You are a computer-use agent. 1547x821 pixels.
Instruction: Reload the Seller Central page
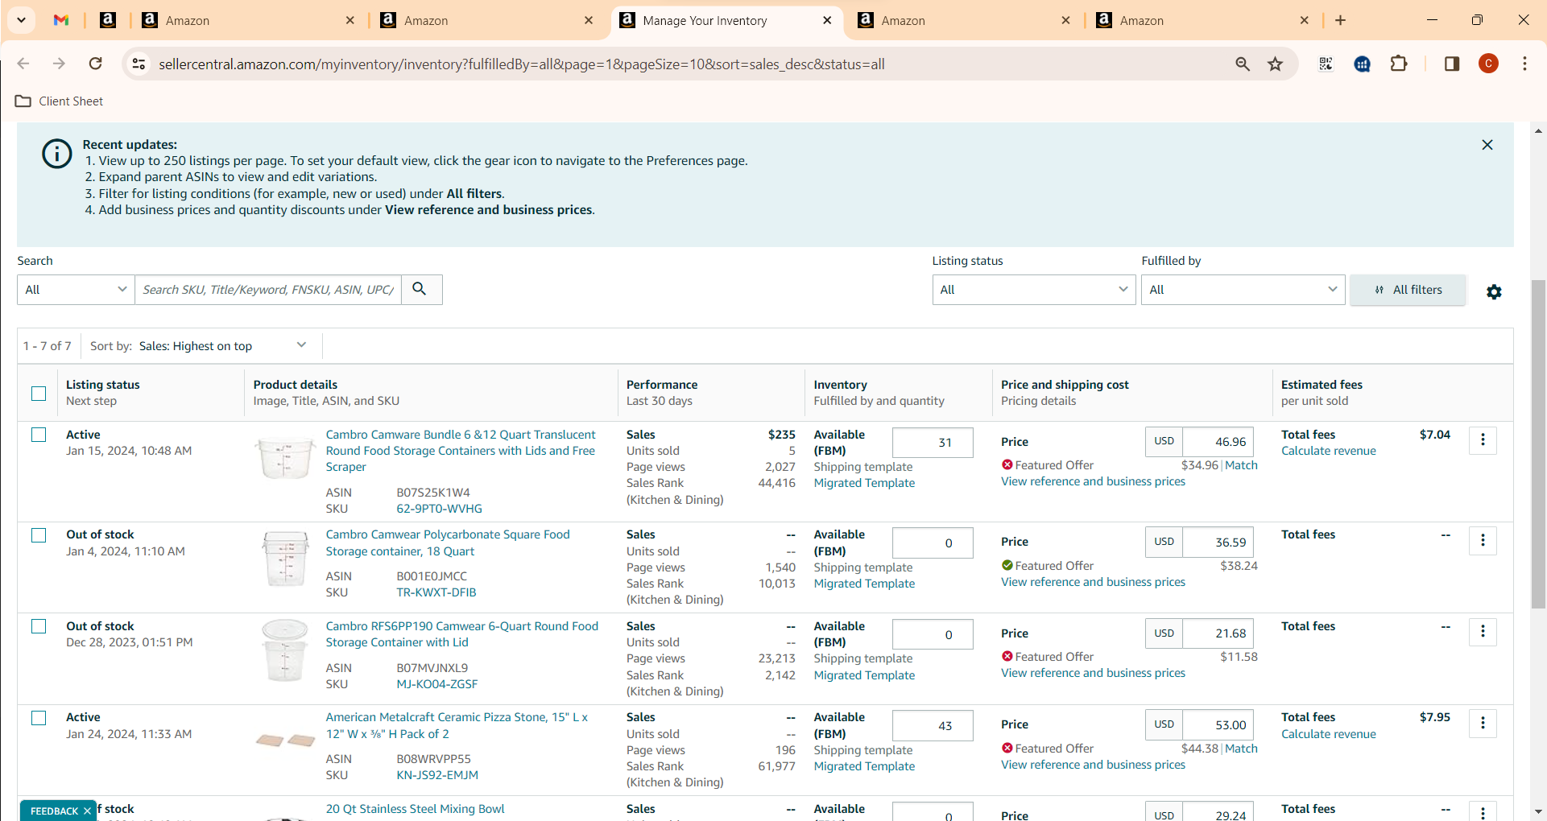tap(95, 64)
